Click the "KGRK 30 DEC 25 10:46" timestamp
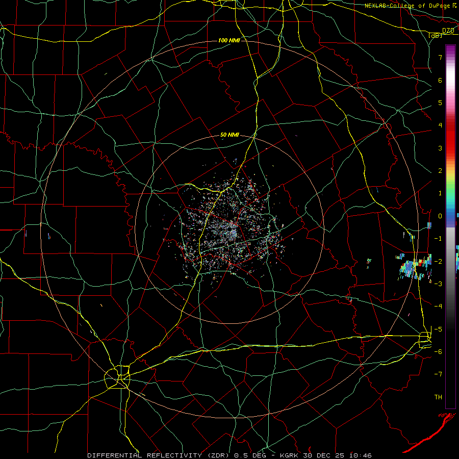459x459 pixels. (x=326, y=455)
